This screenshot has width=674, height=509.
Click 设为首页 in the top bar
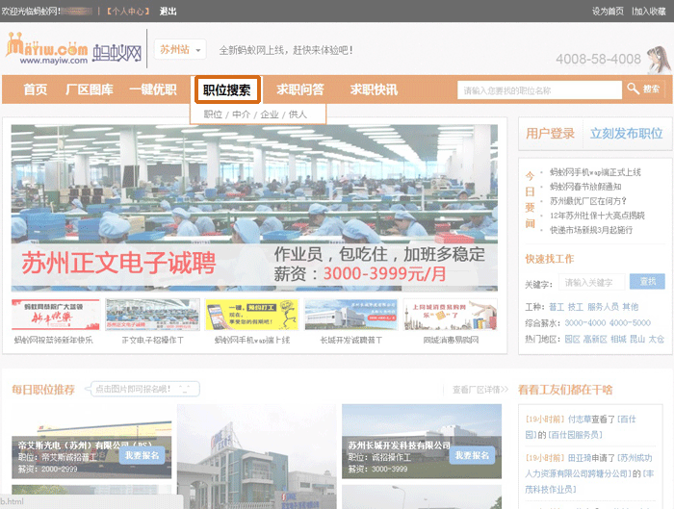pyautogui.click(x=608, y=12)
